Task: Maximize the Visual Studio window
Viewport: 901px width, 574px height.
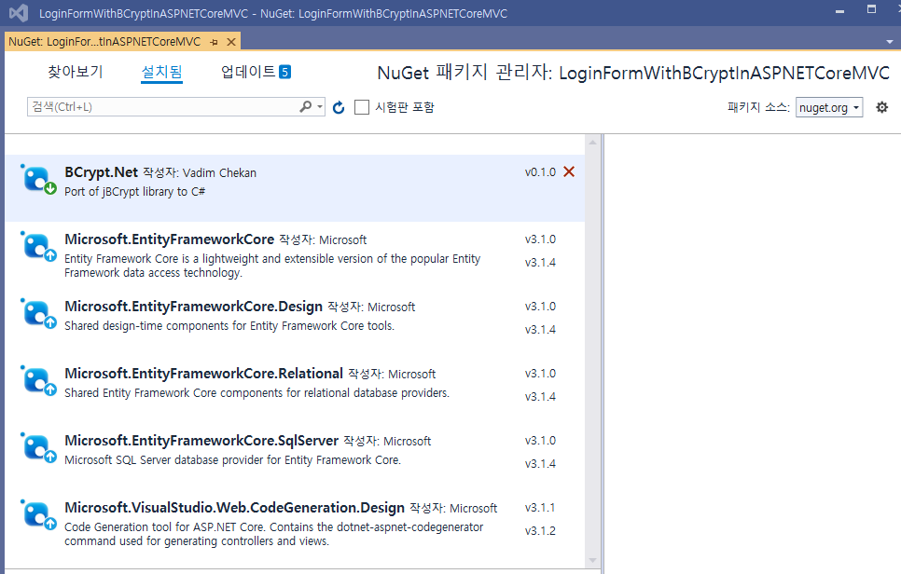Action: tap(871, 9)
